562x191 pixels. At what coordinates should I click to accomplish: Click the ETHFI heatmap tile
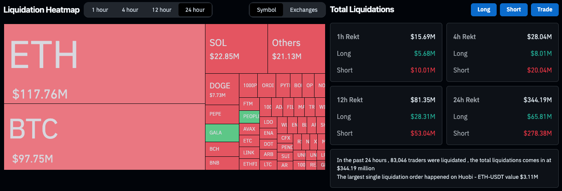[249, 165]
